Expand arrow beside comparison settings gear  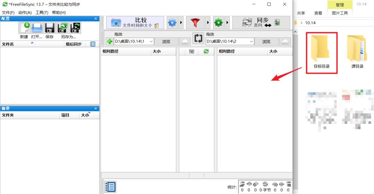[x=181, y=22]
